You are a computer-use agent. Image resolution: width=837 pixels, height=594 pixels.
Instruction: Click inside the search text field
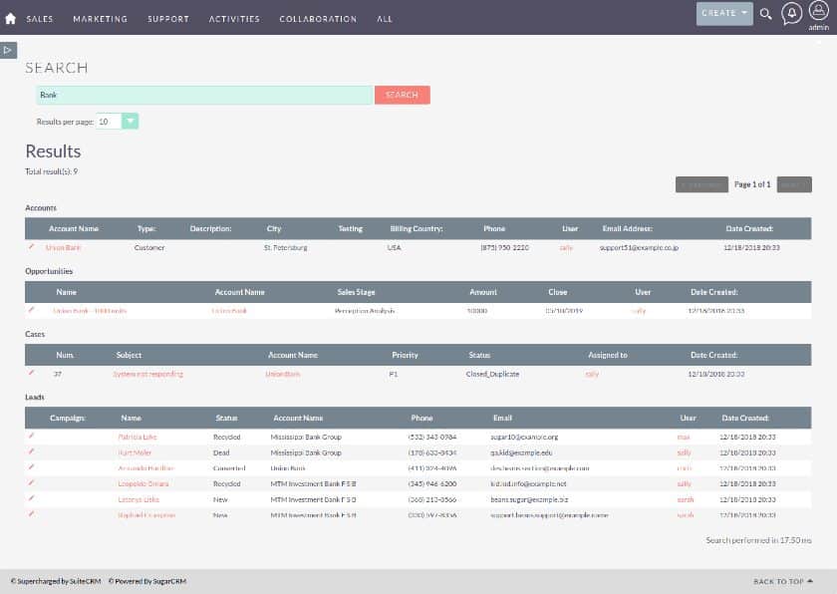(x=199, y=94)
